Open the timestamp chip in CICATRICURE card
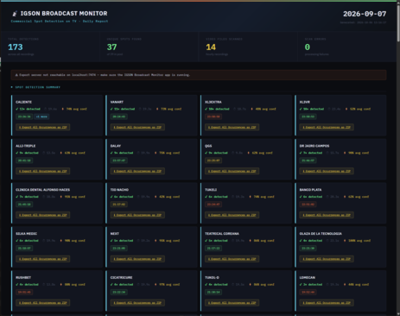 119,292
